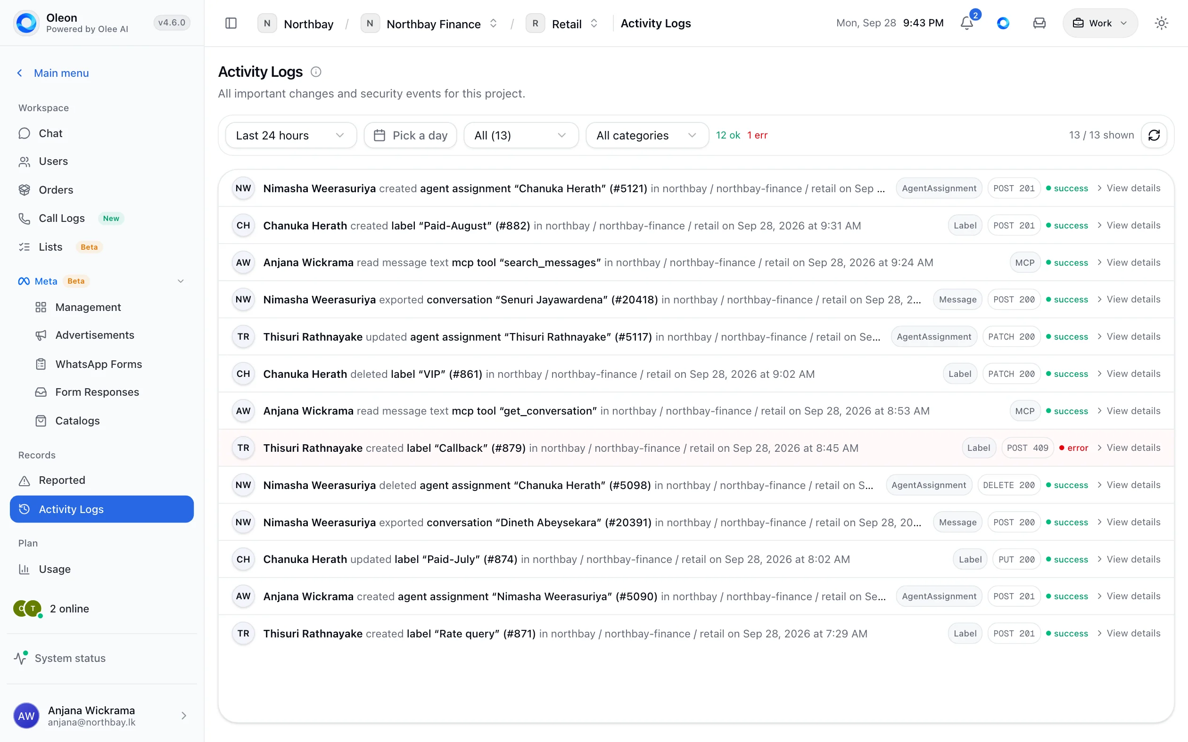Open the Last 24 hours dropdown

point(290,136)
